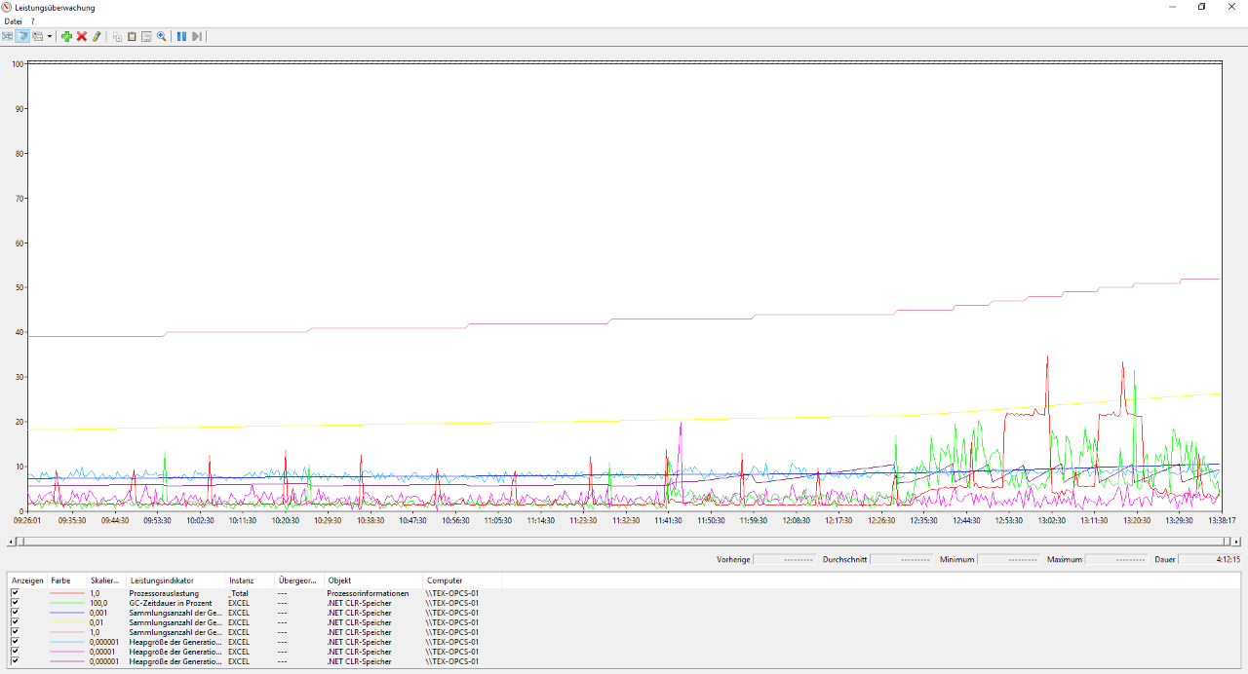Click the green plus add counter icon
The width and height of the screenshot is (1248, 674).
pos(66,36)
